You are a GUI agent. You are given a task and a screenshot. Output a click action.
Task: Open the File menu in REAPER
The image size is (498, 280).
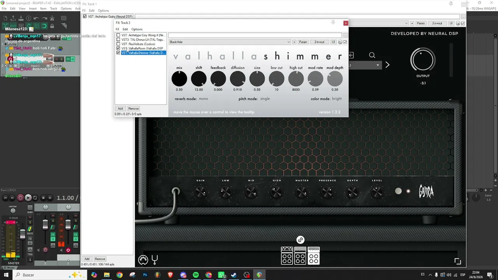click(x=4, y=9)
